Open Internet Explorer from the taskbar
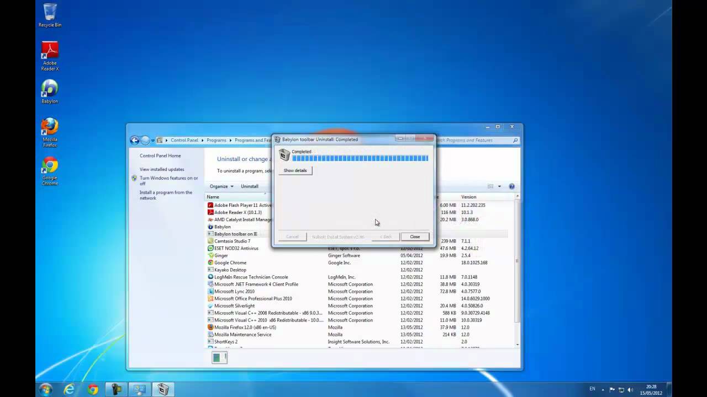The height and width of the screenshot is (397, 707). click(x=70, y=389)
